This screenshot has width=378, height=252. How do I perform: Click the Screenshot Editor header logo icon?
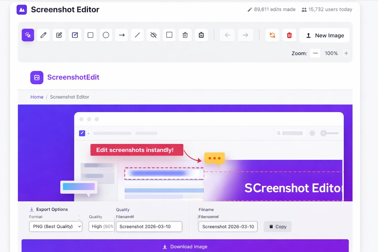(22, 9)
